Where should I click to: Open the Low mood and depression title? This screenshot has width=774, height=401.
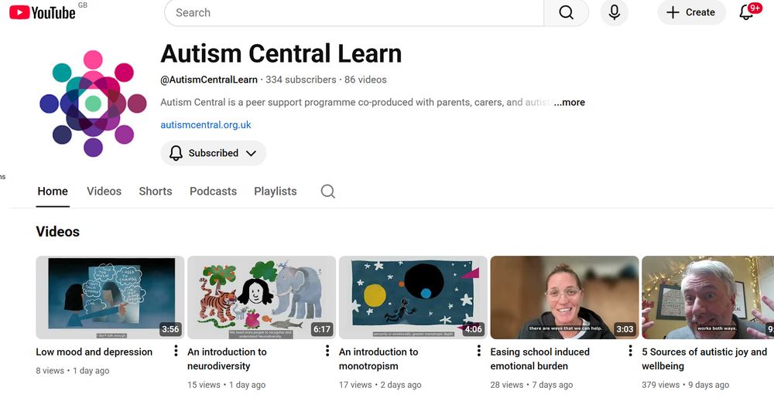pyautogui.click(x=94, y=352)
